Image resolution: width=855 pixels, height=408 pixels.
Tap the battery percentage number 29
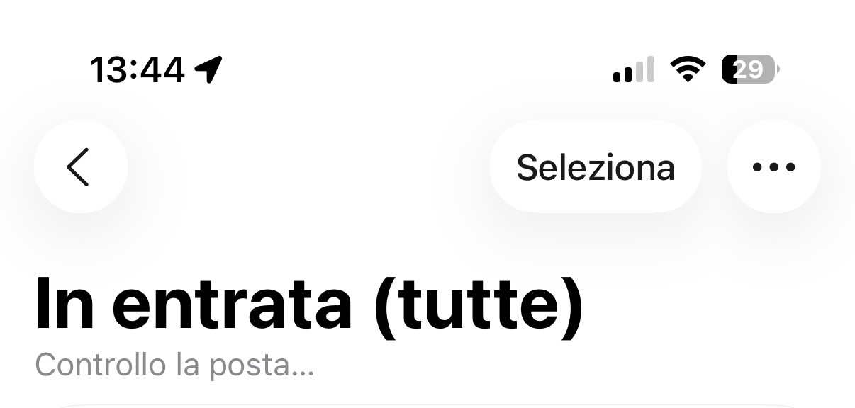click(748, 69)
